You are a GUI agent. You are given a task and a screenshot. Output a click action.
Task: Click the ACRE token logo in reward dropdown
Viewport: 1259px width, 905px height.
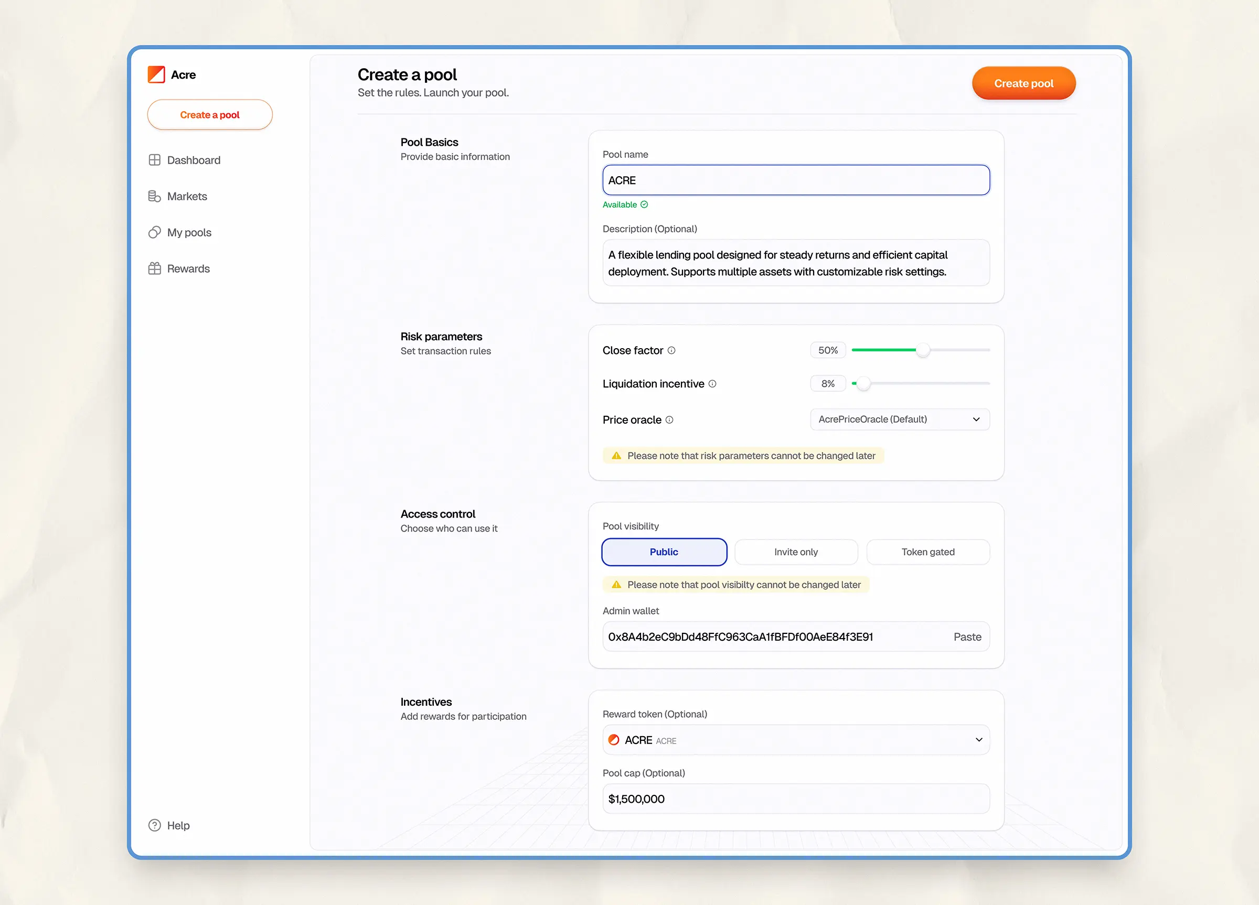[x=614, y=739]
